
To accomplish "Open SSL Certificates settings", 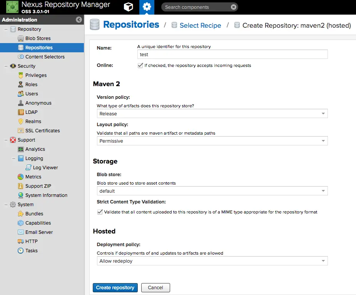I will pos(42,130).
